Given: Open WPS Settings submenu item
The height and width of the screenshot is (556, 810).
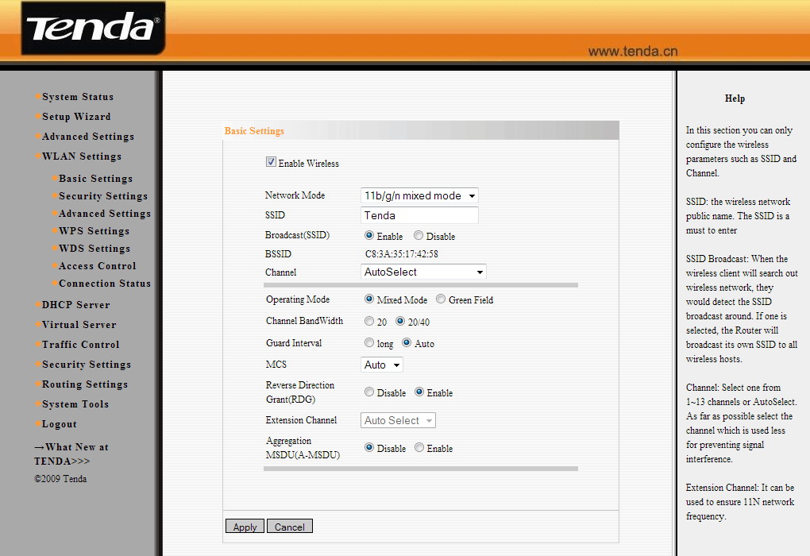Looking at the screenshot, I should [x=94, y=231].
